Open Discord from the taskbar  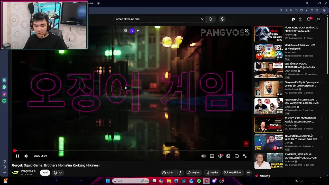(x=214, y=181)
